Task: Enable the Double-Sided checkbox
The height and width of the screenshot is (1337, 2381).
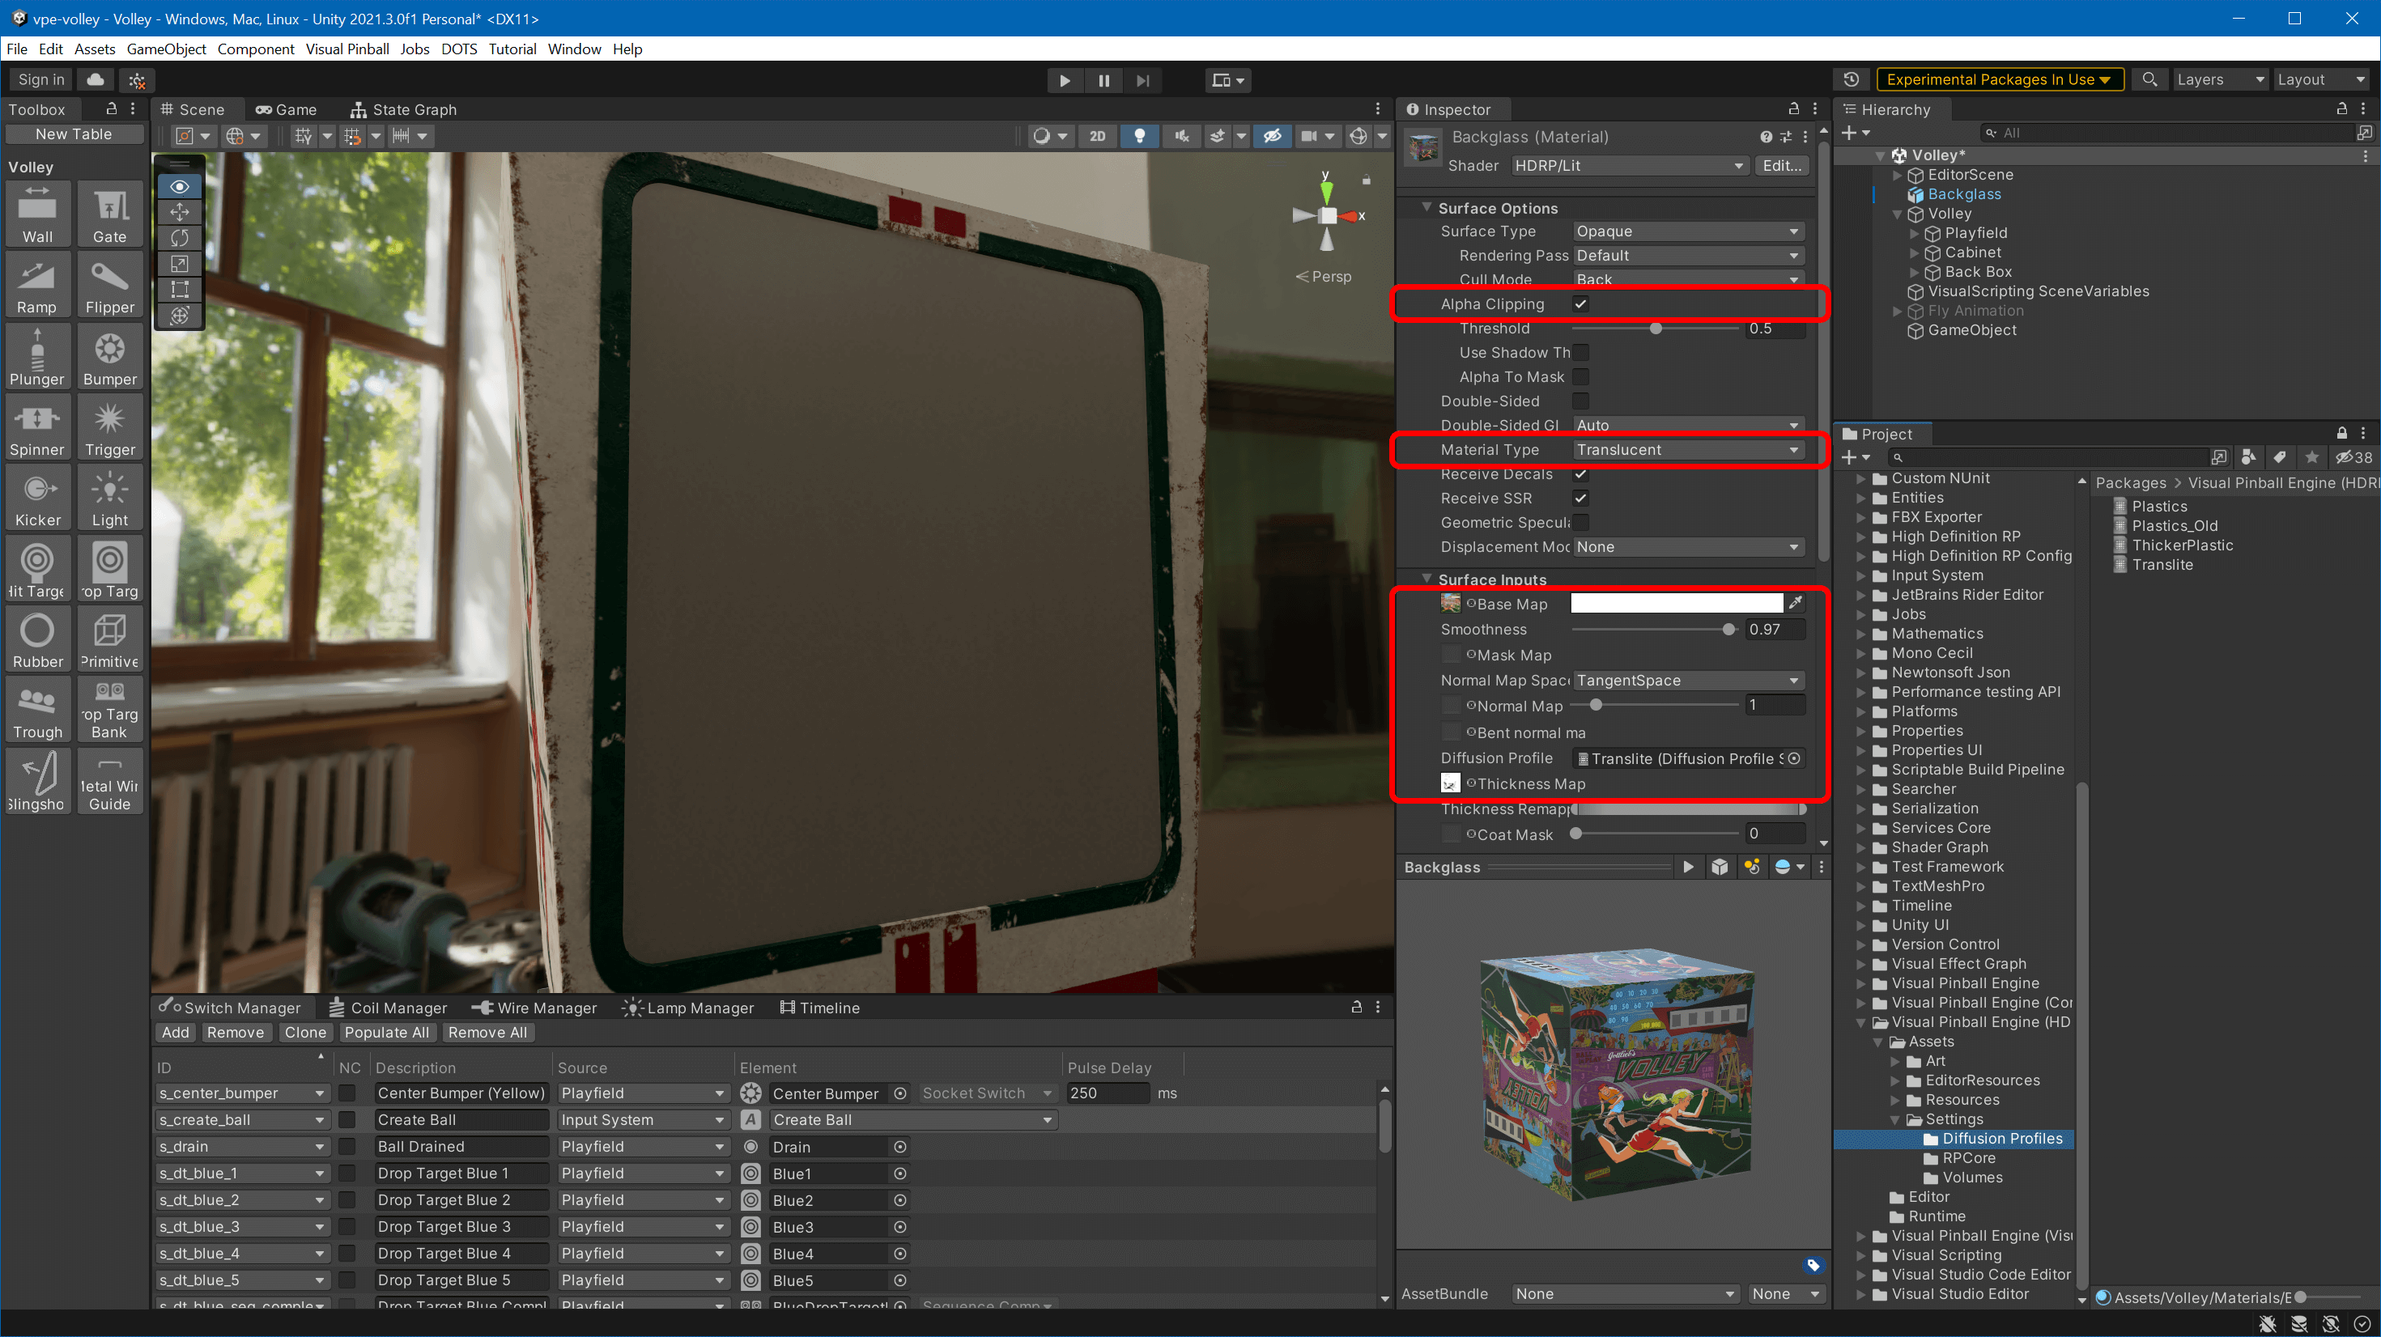Action: pyautogui.click(x=1580, y=401)
